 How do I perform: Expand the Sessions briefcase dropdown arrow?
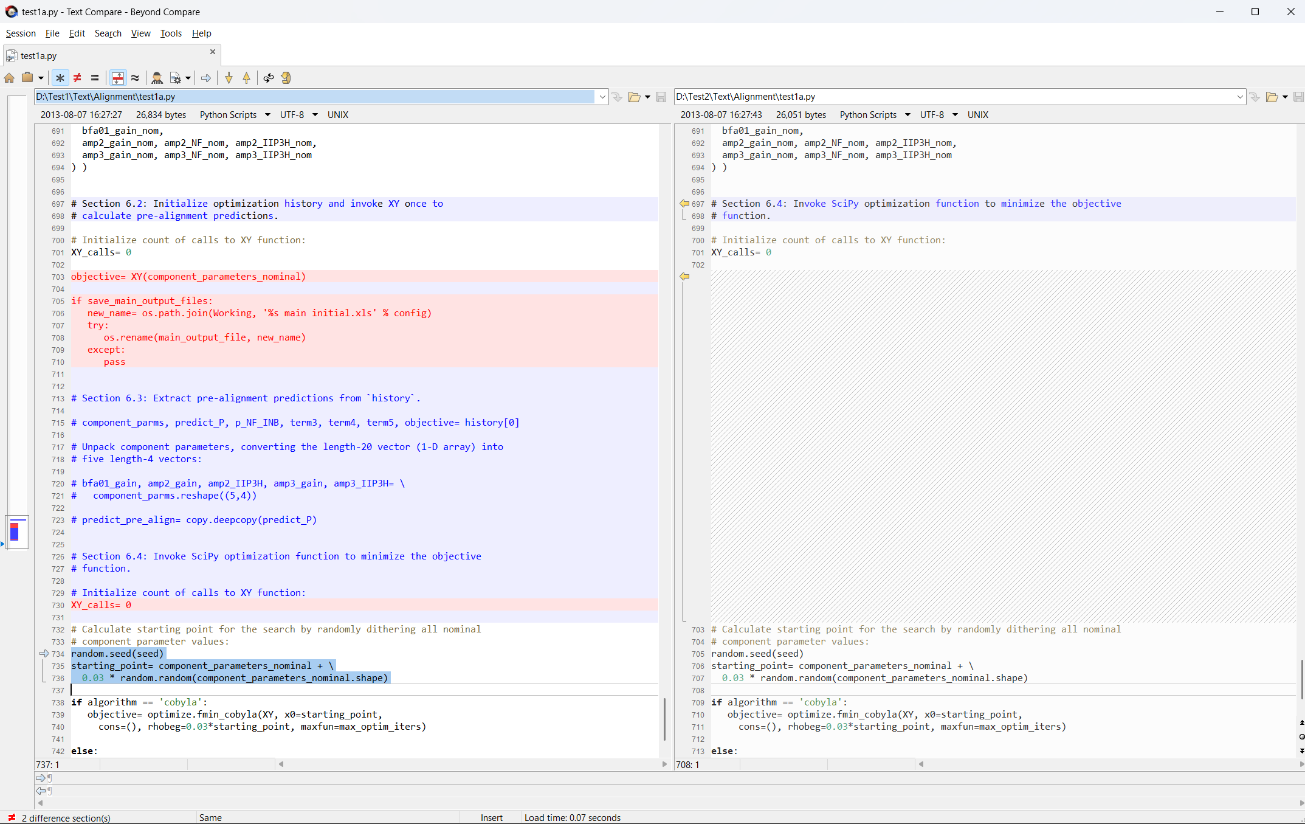click(x=41, y=78)
